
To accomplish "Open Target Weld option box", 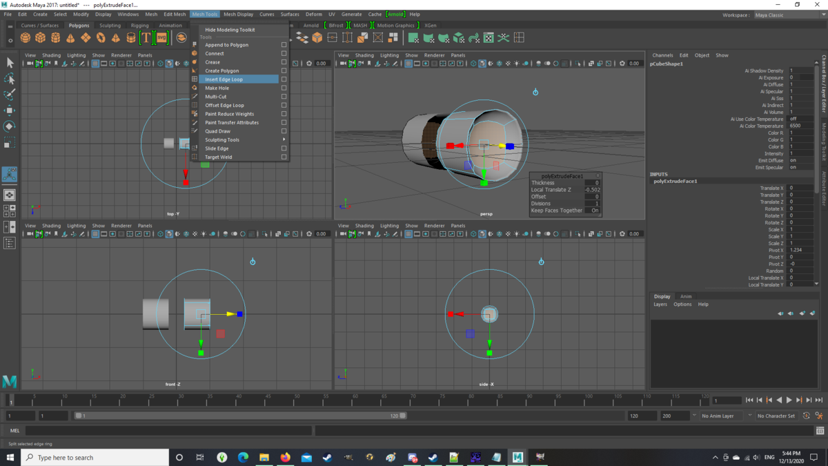I will pyautogui.click(x=284, y=157).
